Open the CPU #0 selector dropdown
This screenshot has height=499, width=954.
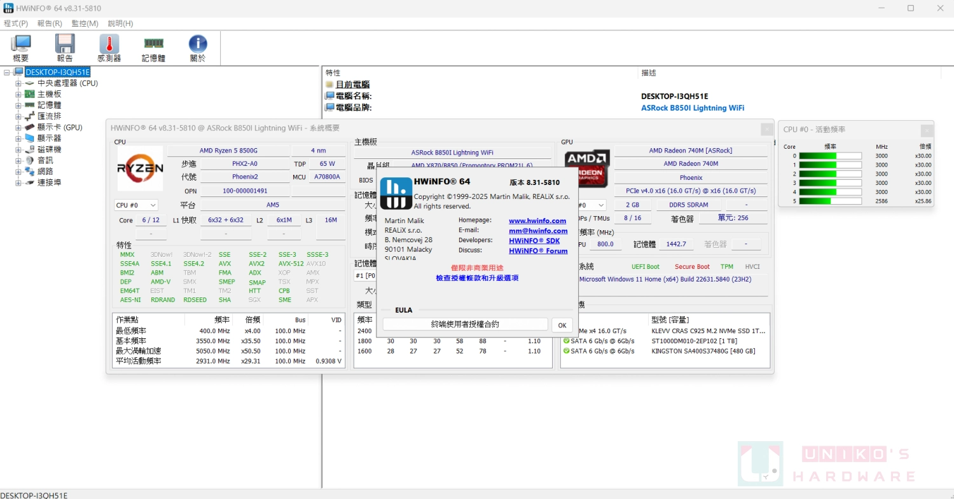tap(135, 205)
